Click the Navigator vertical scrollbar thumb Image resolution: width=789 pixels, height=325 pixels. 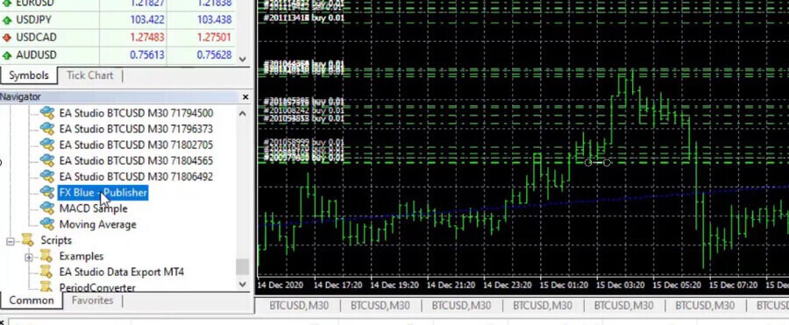coord(243,267)
